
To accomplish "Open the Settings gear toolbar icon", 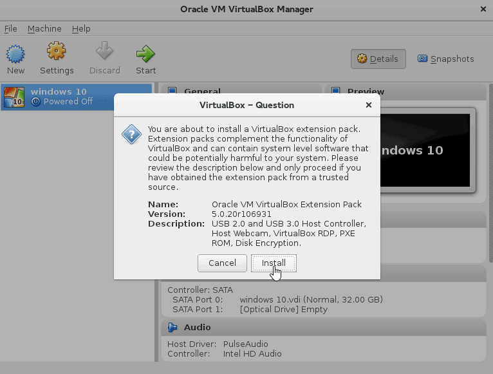I will (x=56, y=51).
